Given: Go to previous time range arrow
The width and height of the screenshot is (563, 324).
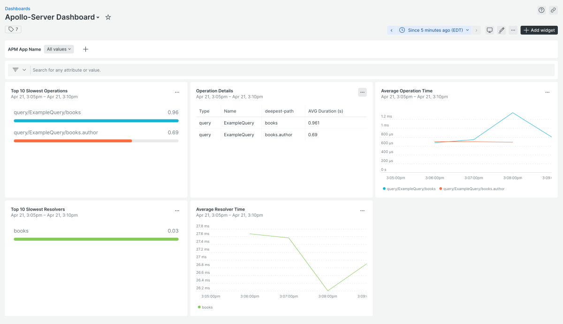Looking at the screenshot, I should click(x=392, y=30).
